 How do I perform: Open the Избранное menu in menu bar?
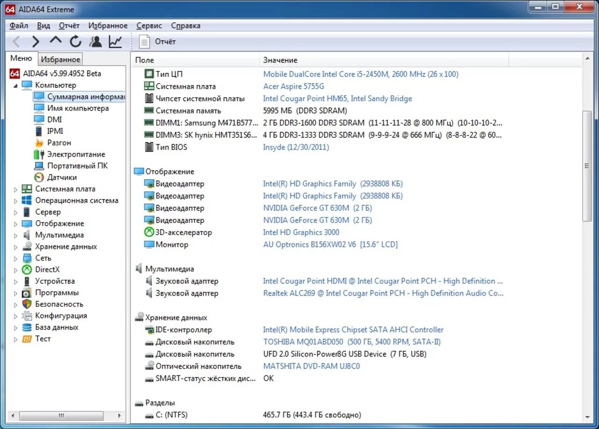pyautogui.click(x=108, y=26)
